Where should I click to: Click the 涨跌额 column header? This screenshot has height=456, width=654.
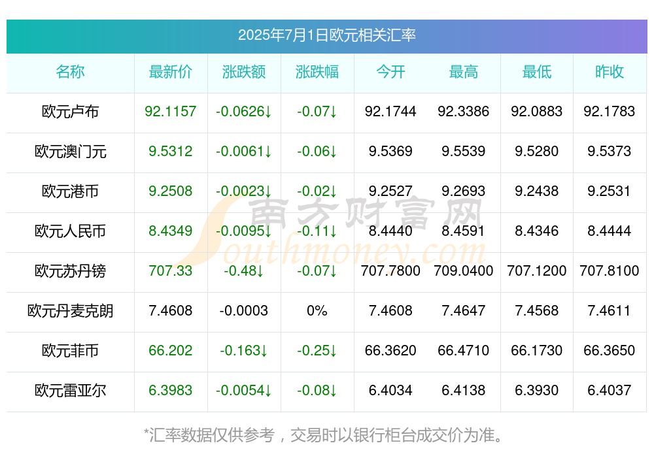pyautogui.click(x=243, y=72)
